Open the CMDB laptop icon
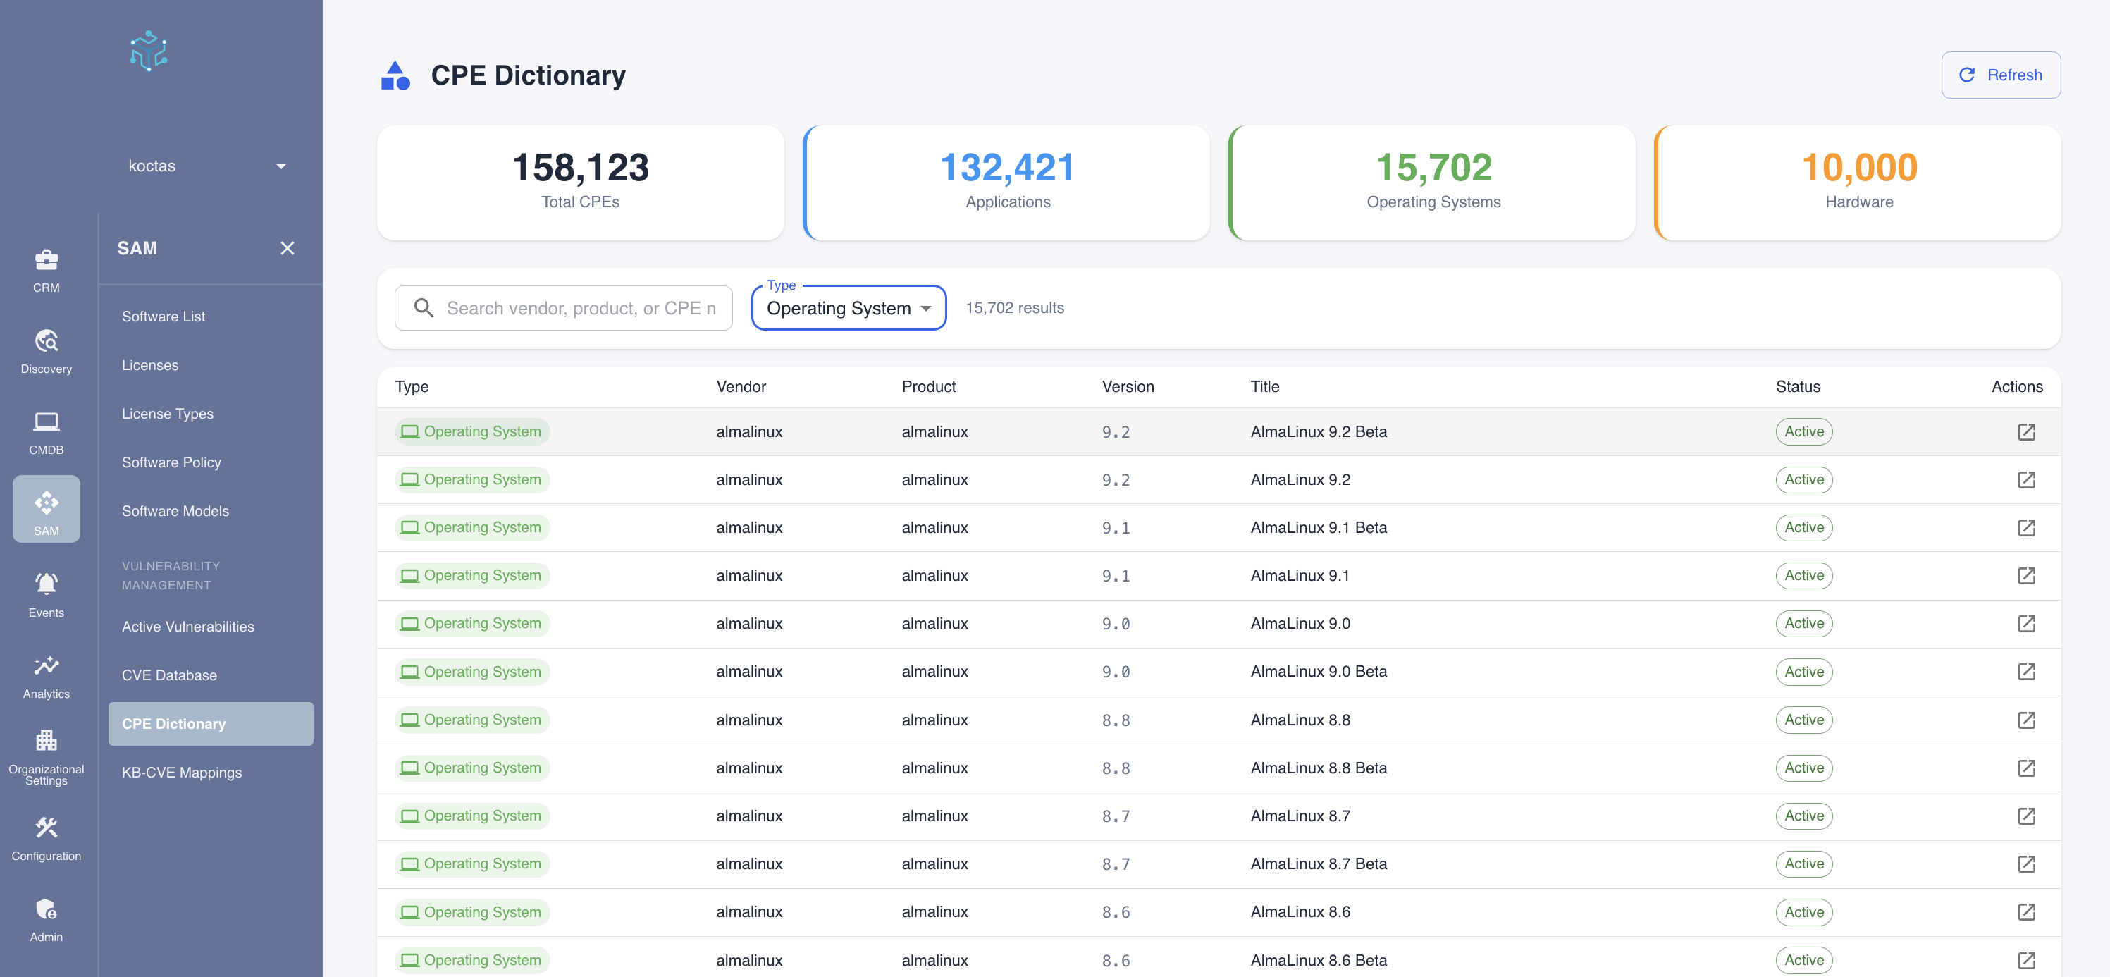 pyautogui.click(x=46, y=423)
